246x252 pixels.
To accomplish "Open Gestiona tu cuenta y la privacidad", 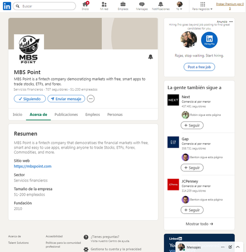I will pyautogui.click(x=116, y=249).
